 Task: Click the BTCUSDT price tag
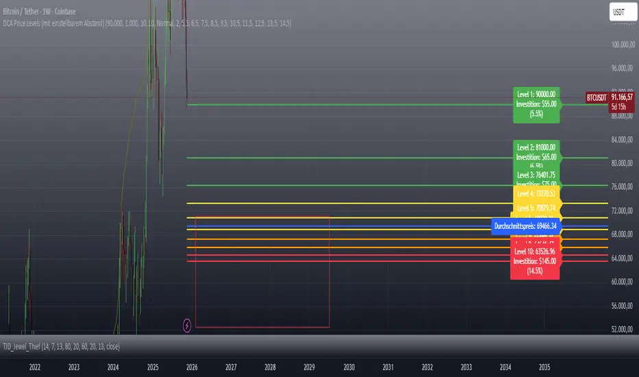(596, 98)
